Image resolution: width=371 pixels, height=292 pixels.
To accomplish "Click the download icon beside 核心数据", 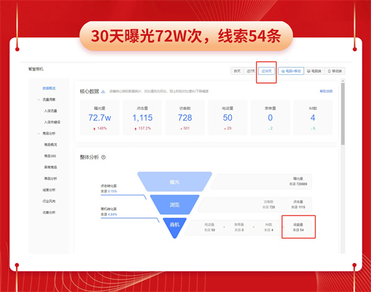I will (103, 91).
